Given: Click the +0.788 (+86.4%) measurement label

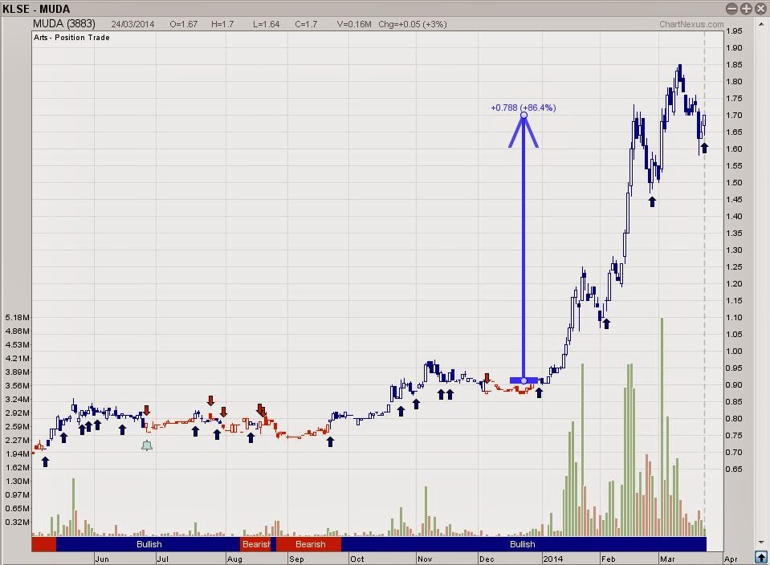Looking at the screenshot, I should pos(523,107).
